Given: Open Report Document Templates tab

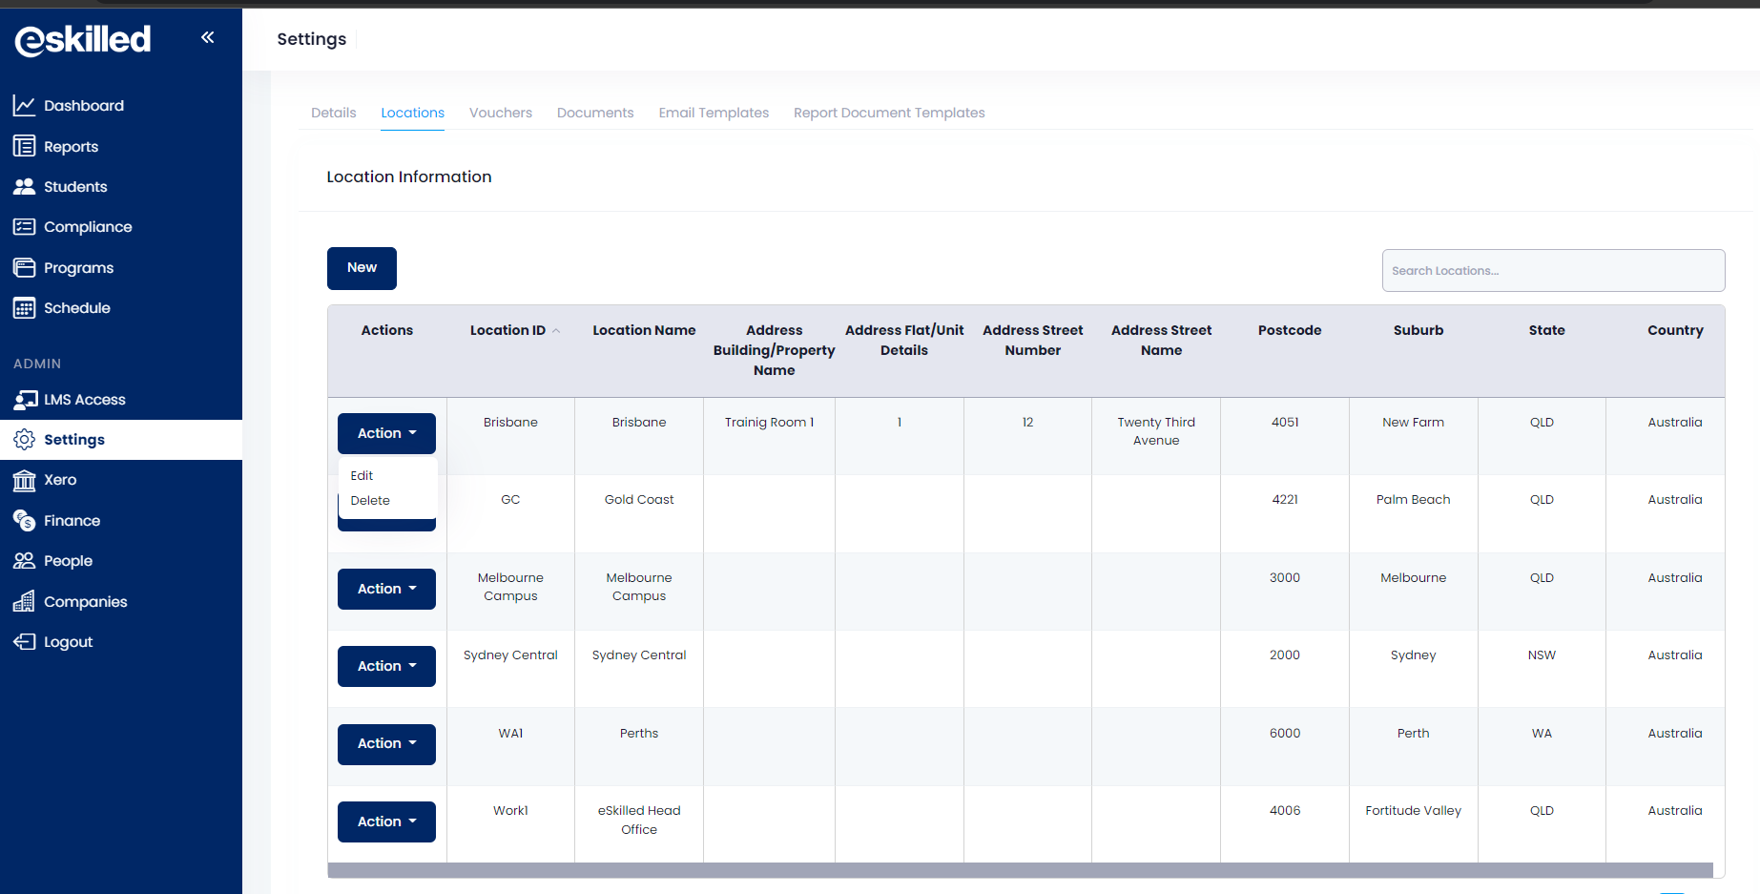Looking at the screenshot, I should (889, 113).
